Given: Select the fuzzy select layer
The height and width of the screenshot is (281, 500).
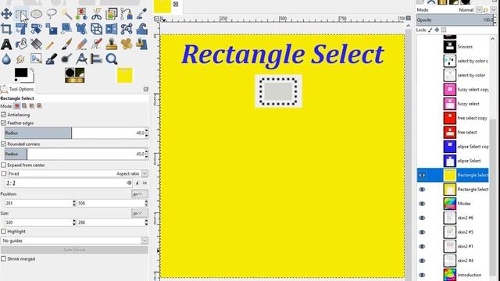Looking at the screenshot, I should tap(469, 104).
